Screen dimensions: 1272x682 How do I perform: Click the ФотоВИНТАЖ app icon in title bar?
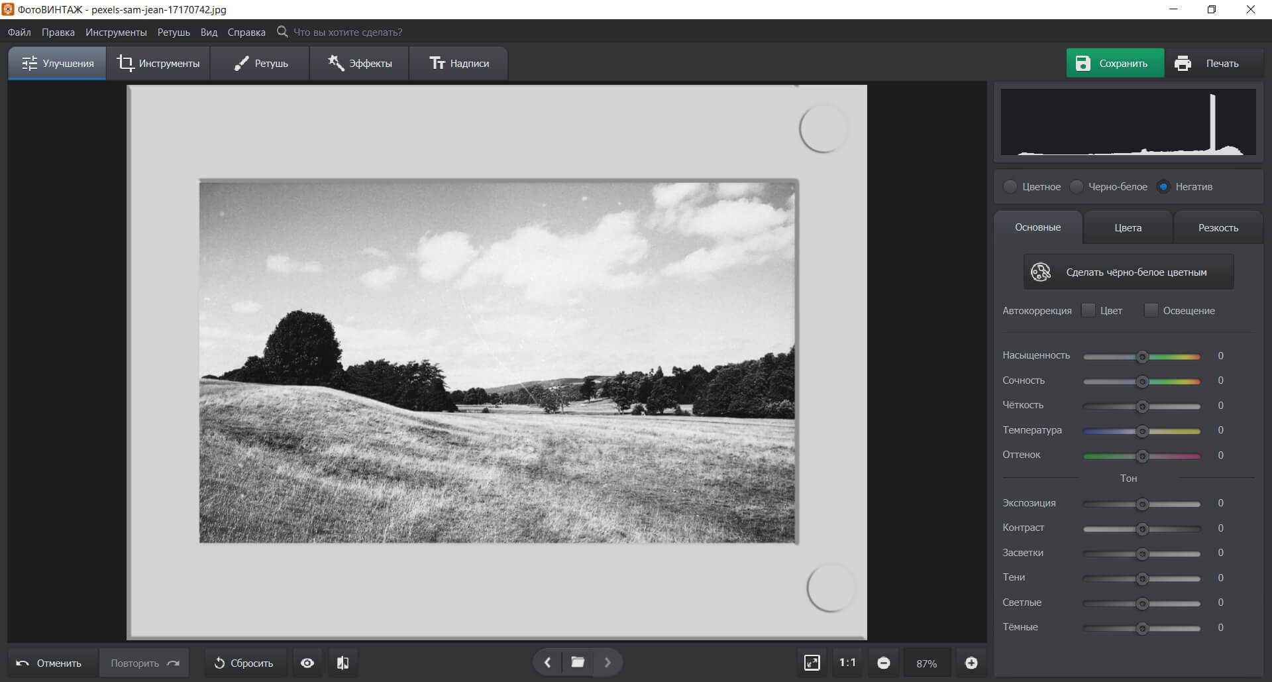click(8, 9)
